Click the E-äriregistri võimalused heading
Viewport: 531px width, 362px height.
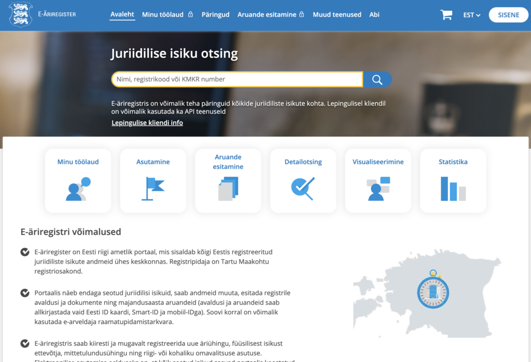(71, 232)
